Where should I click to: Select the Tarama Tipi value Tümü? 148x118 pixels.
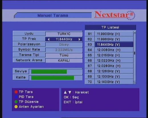(x=64, y=55)
